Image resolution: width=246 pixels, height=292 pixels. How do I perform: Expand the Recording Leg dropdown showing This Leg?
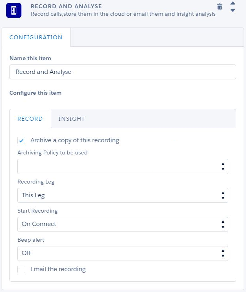click(122, 195)
